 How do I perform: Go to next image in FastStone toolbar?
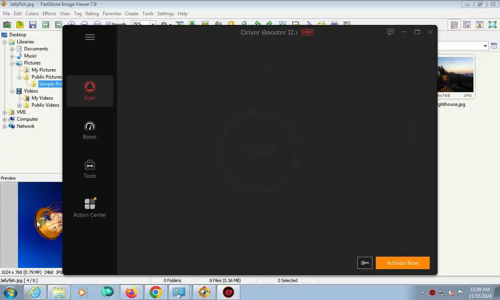[58, 25]
